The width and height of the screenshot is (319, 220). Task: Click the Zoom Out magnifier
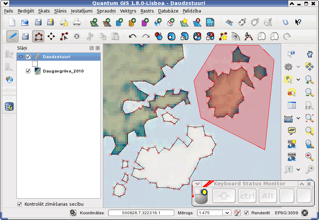pos(309,92)
